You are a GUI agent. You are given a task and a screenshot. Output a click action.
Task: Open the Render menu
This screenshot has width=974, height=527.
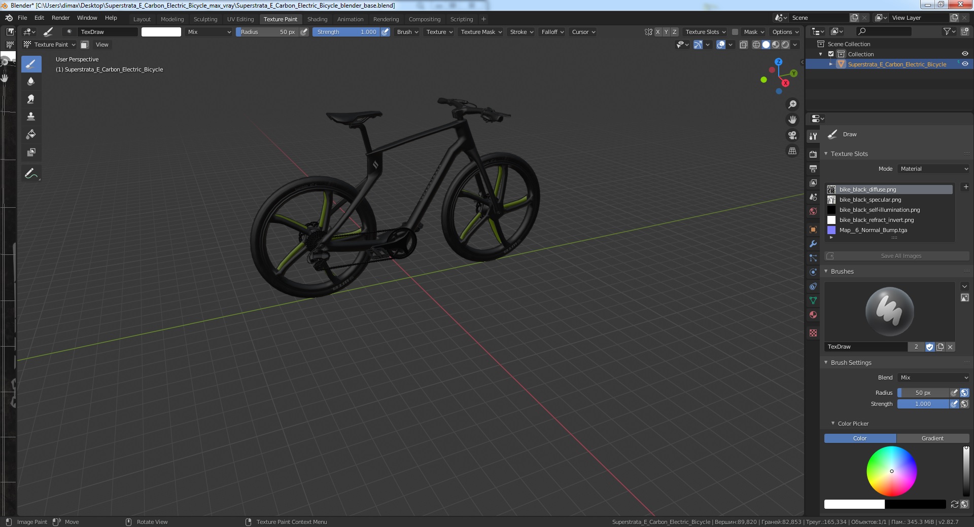60,18
